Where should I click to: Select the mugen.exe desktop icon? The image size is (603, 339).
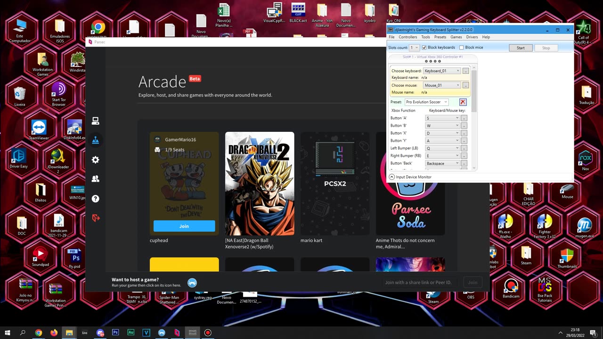pyautogui.click(x=585, y=228)
